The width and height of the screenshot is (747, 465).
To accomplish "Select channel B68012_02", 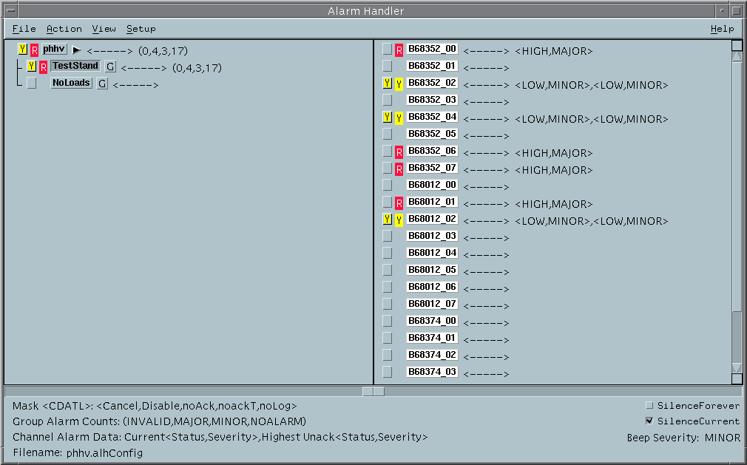I will 432,219.
